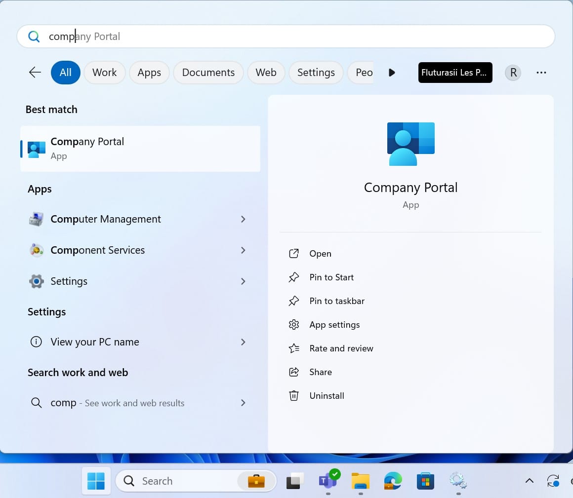This screenshot has height=498, width=573.
Task: Select the Computer Management result text
Action: click(x=106, y=219)
